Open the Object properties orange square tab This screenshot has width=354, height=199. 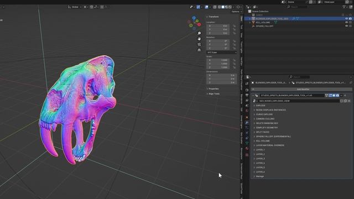coord(247,117)
